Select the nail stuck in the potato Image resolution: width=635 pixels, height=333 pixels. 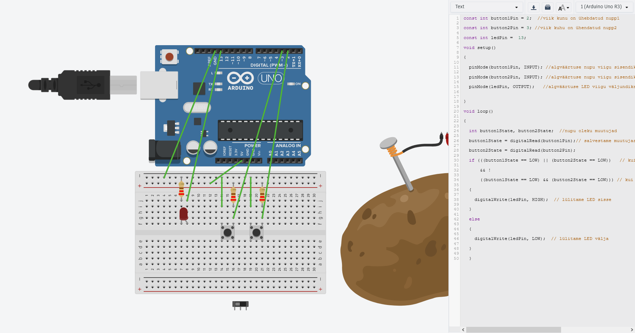pyautogui.click(x=399, y=164)
